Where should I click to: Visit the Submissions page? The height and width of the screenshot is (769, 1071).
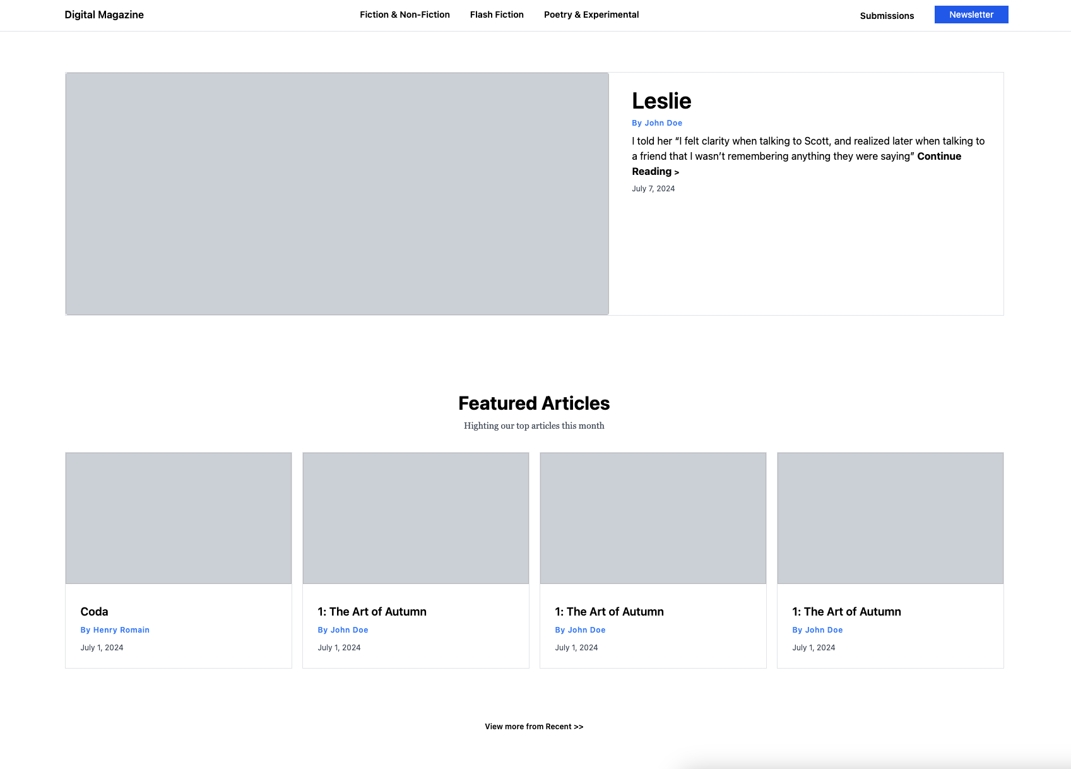point(887,16)
